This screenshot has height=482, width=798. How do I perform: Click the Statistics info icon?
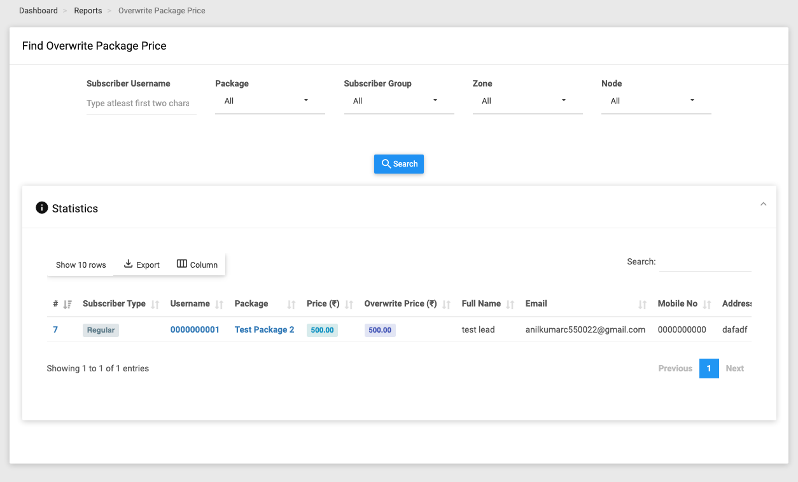[x=42, y=208]
